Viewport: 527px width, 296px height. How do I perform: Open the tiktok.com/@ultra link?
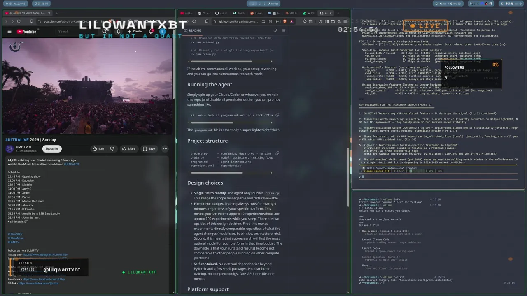pyautogui.click(x=38, y=283)
